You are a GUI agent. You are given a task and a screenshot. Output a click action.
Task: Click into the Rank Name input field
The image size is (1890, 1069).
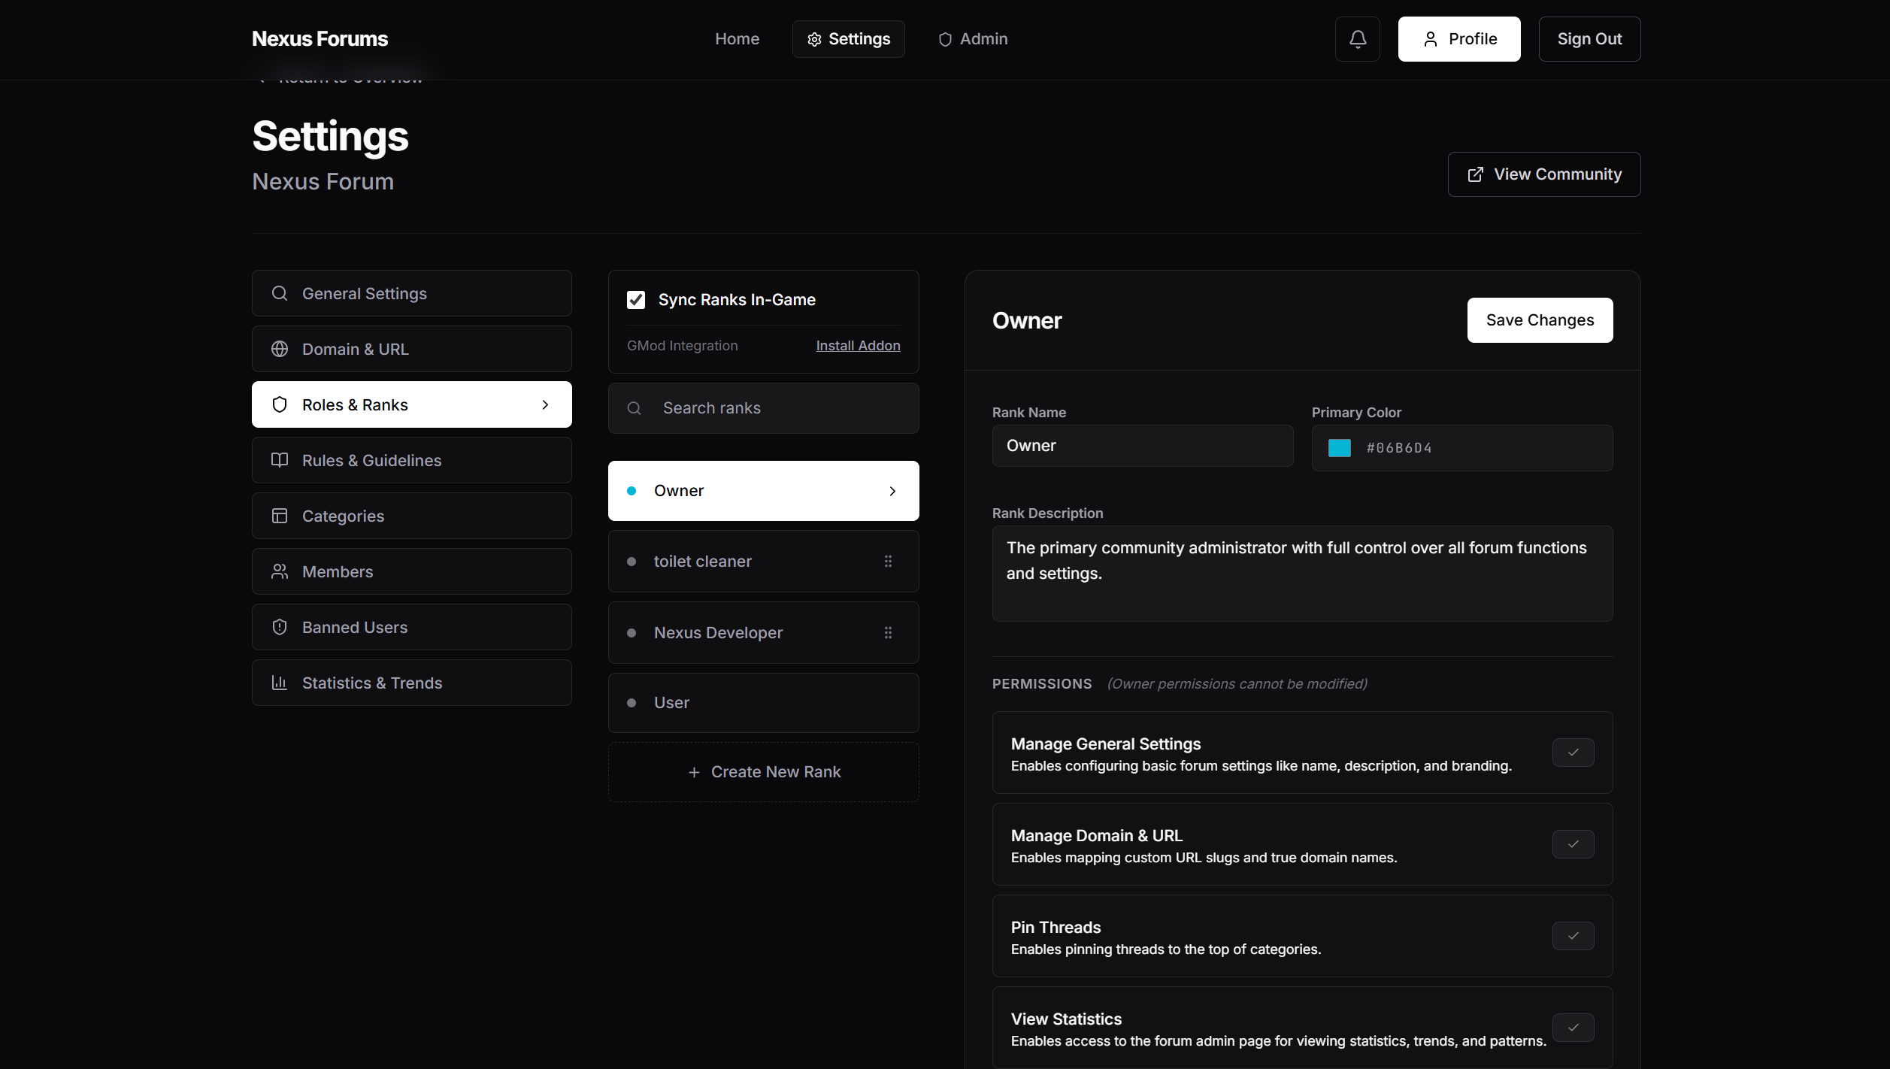1143,446
